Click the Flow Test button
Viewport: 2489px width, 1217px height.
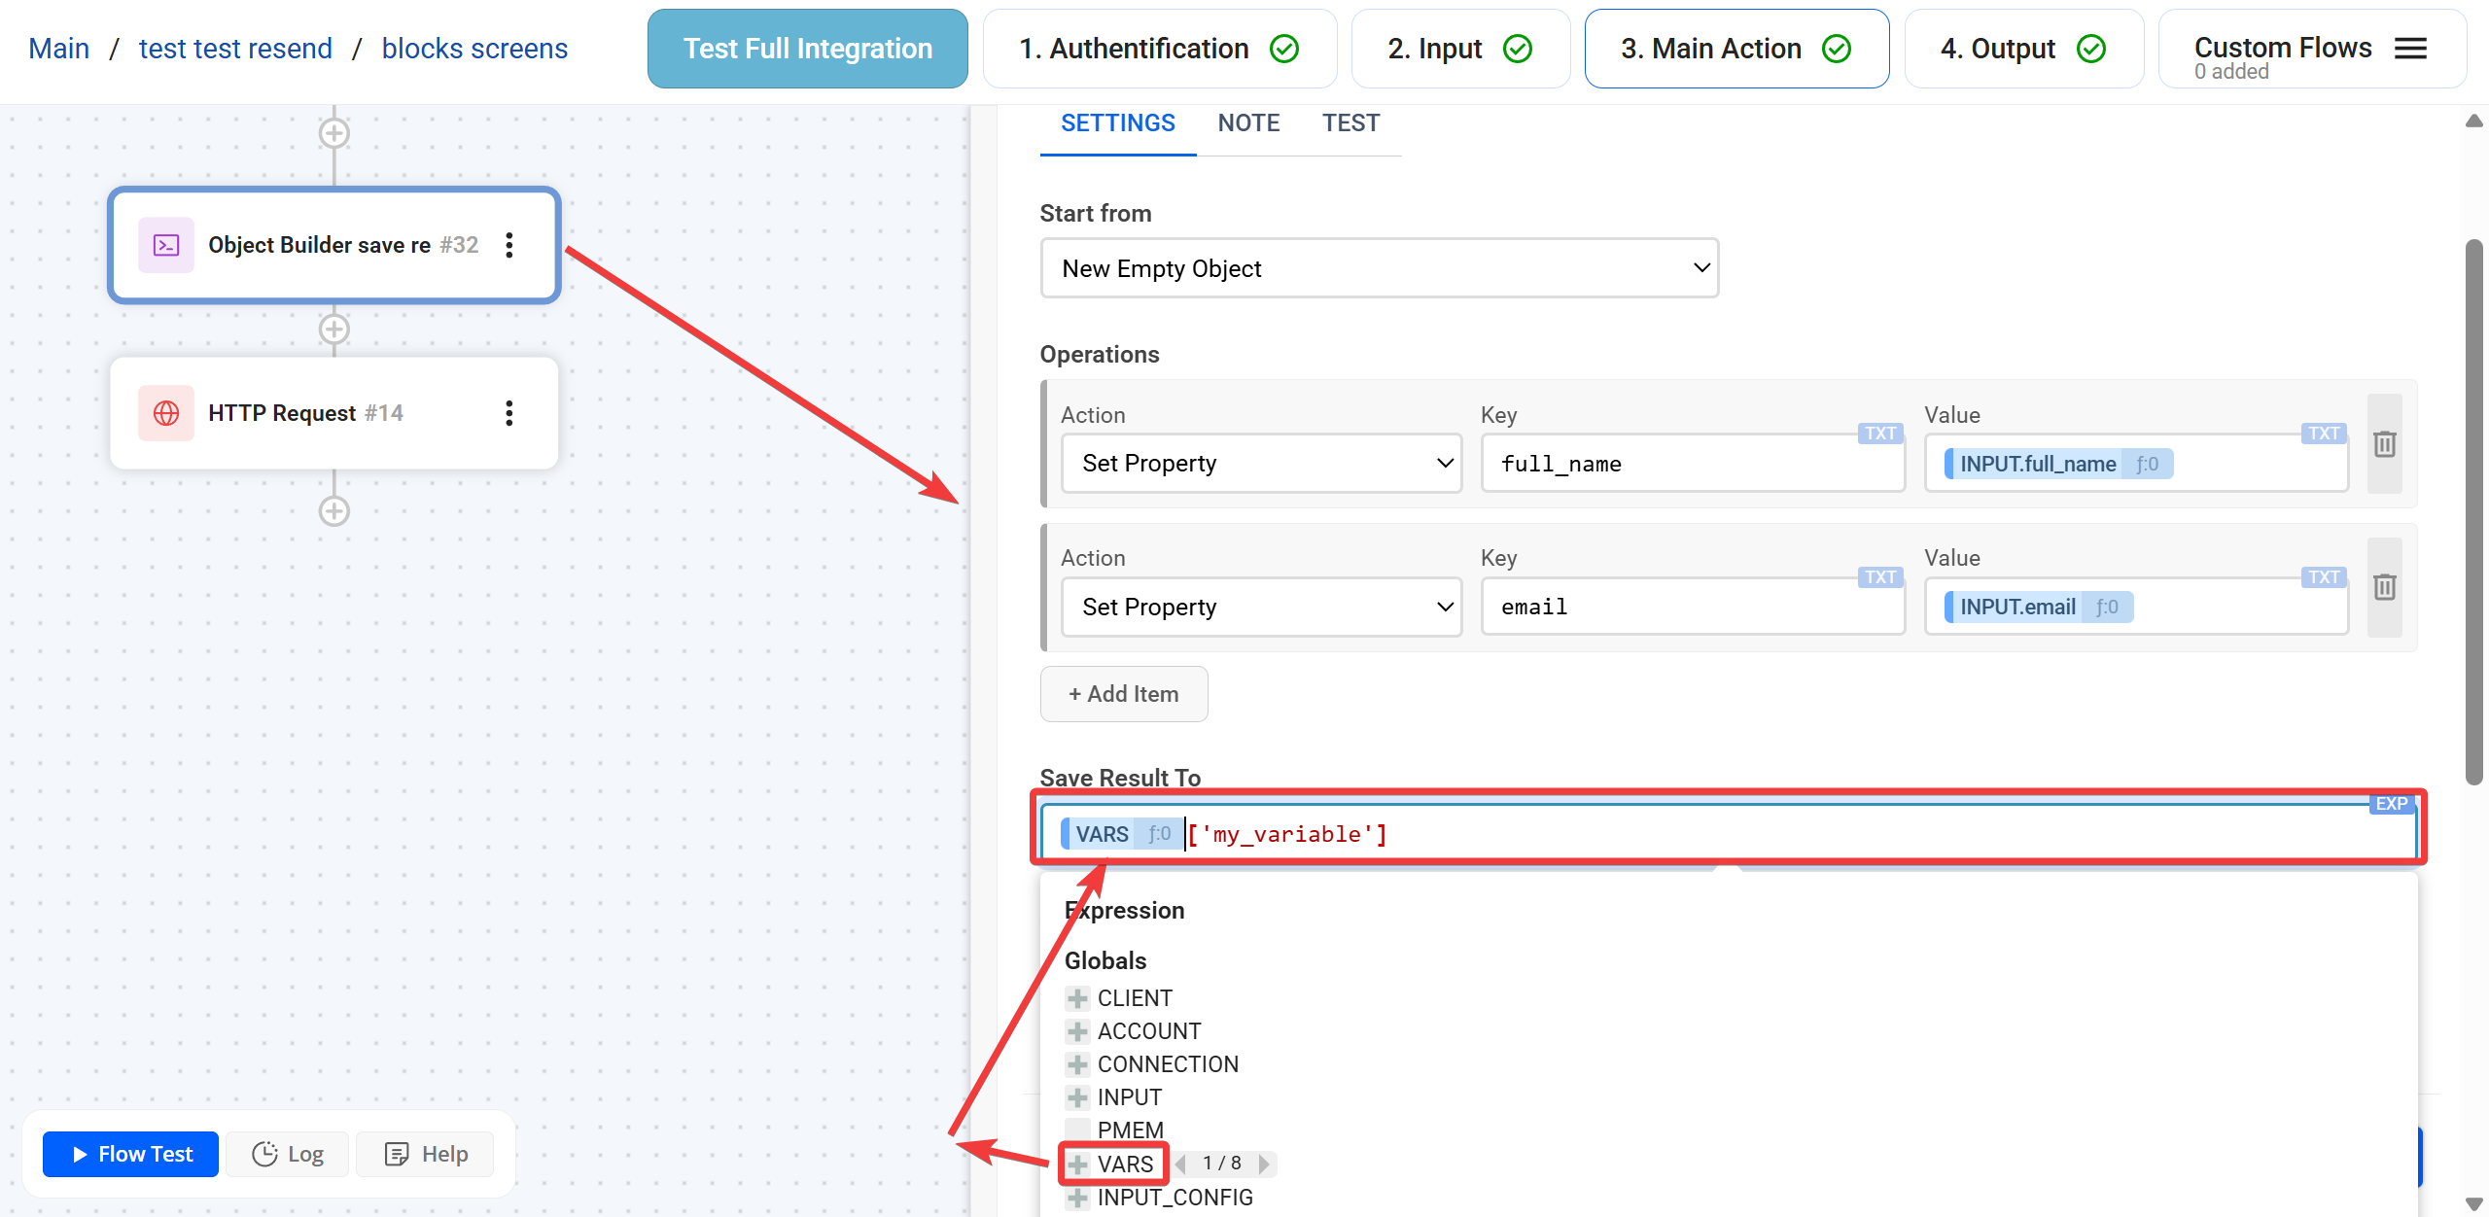[x=131, y=1154]
